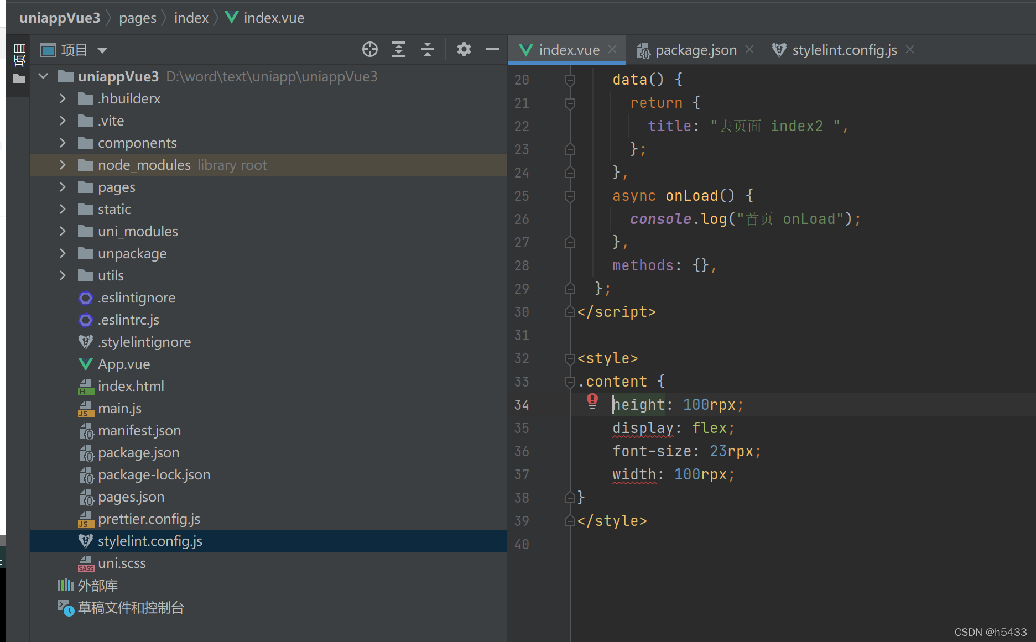Fold the return block at line 21
The height and width of the screenshot is (642, 1036).
pos(570,103)
